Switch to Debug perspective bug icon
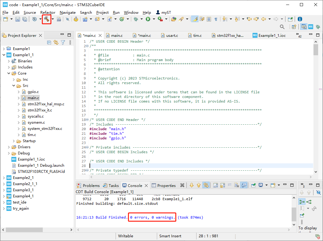 (318, 27)
